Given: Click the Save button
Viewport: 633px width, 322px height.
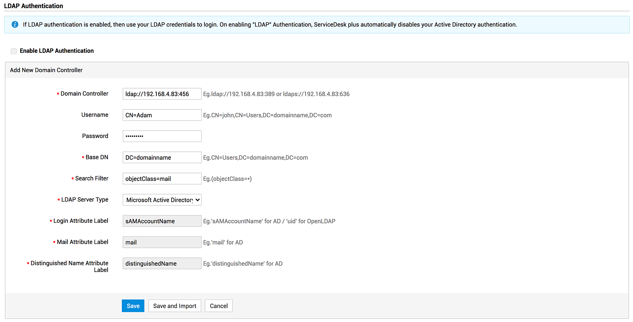Looking at the screenshot, I should [x=133, y=306].
